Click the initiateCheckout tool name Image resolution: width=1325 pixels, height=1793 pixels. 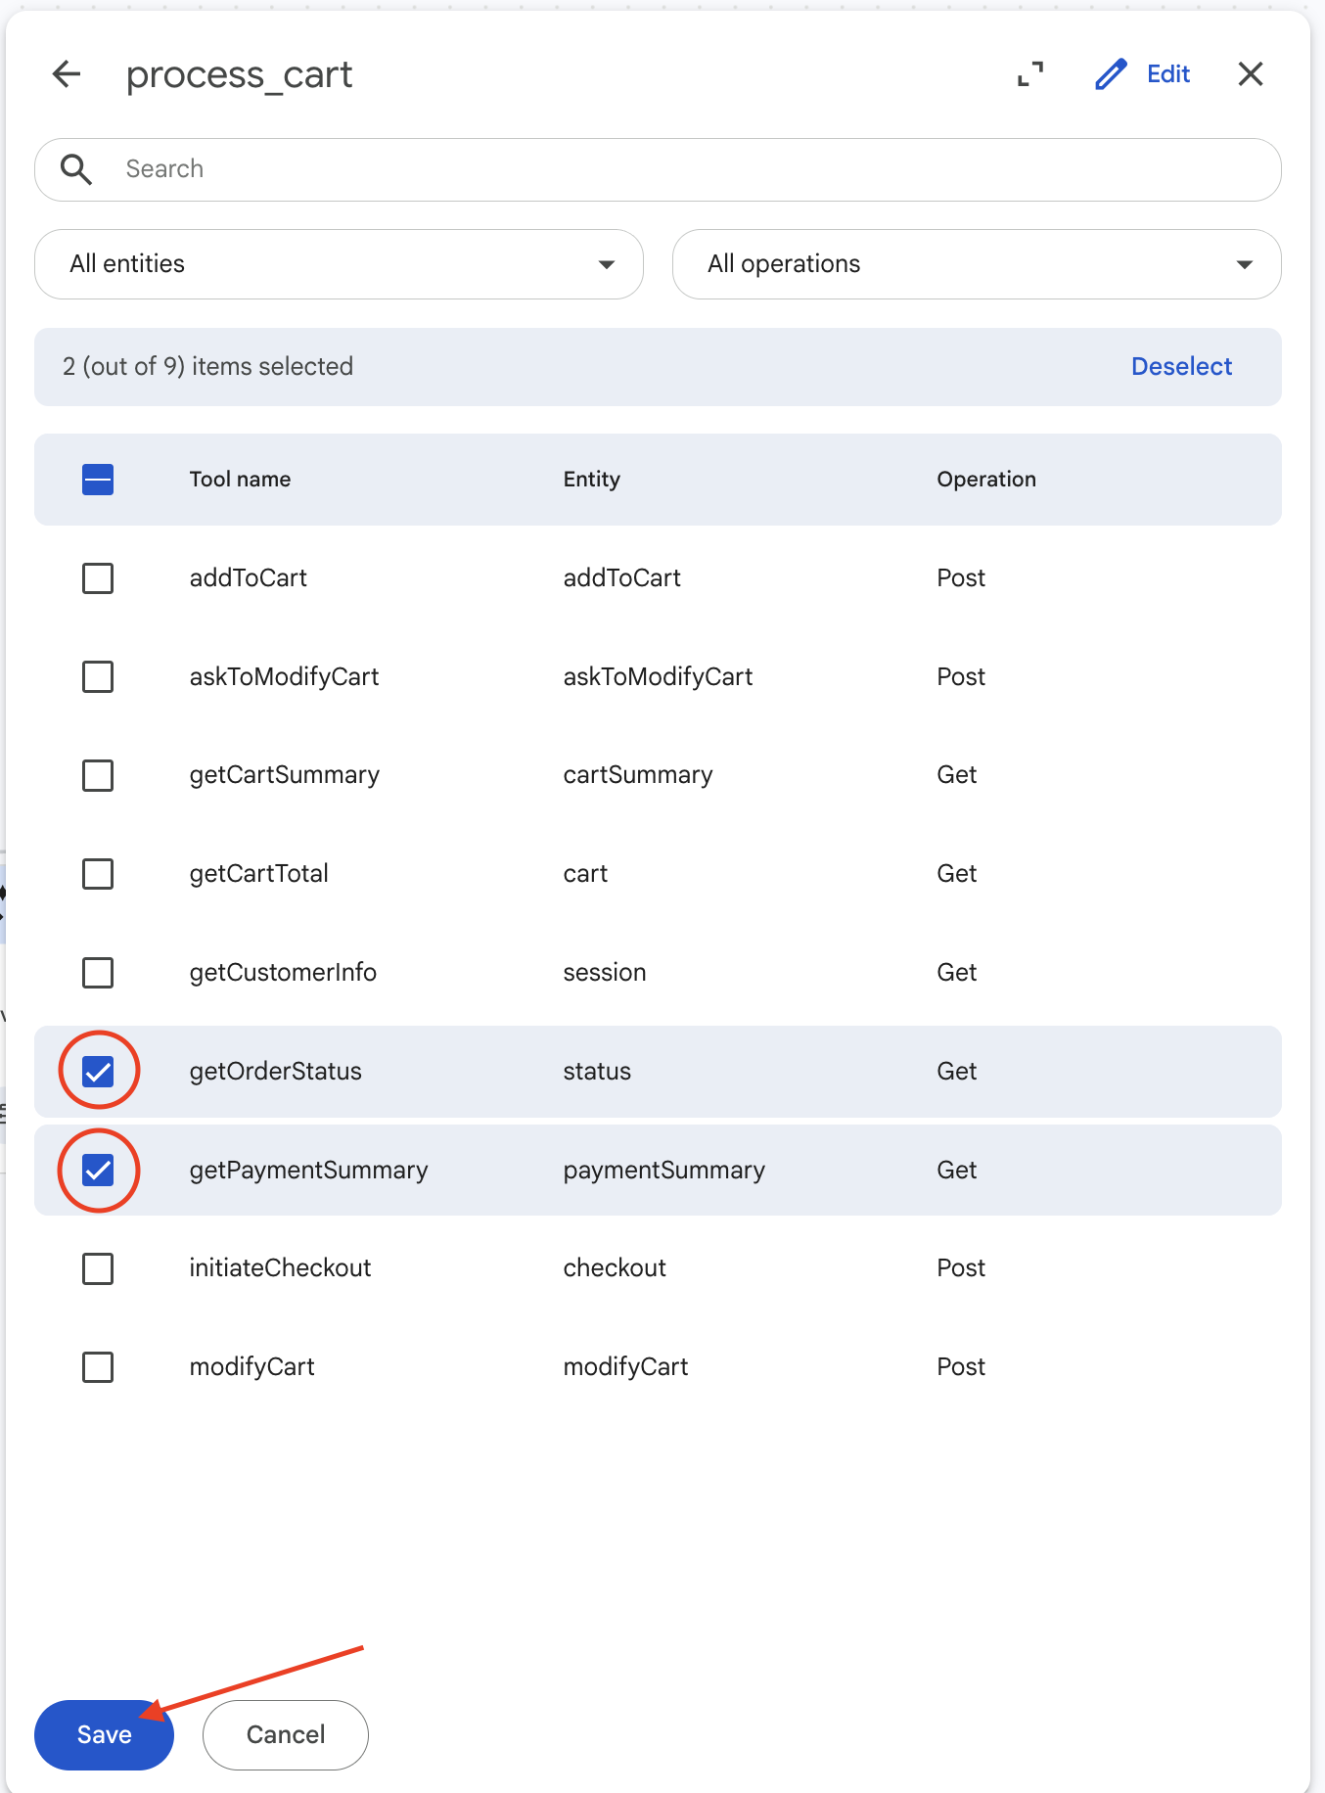pos(280,1268)
